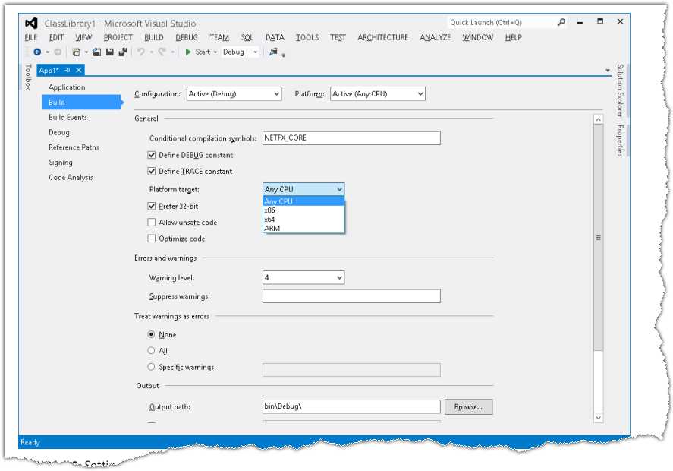Viewport: 673px width, 471px height.
Task: Expand the Start button dropdown arrow
Action: (215, 52)
